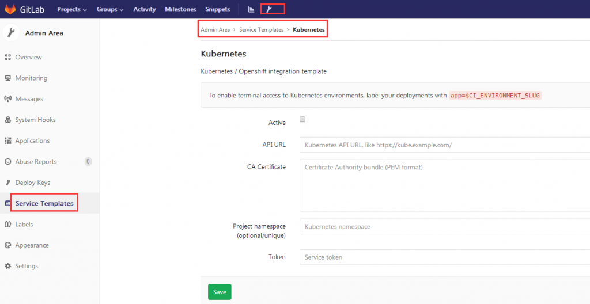The width and height of the screenshot is (590, 304).
Task: Click the Monitoring screen icon
Action: pyautogui.click(x=7, y=78)
